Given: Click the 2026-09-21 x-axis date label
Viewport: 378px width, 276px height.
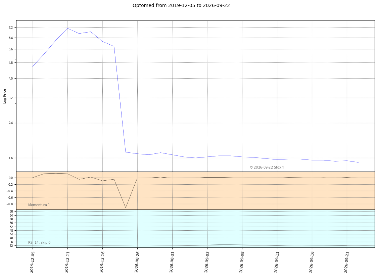Looking at the screenshot, I should click(347, 262).
